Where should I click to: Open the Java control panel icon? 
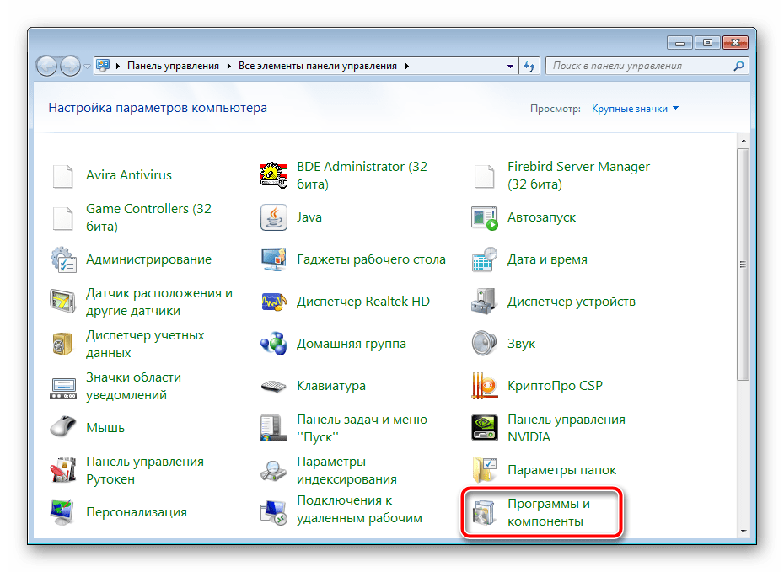point(274,217)
